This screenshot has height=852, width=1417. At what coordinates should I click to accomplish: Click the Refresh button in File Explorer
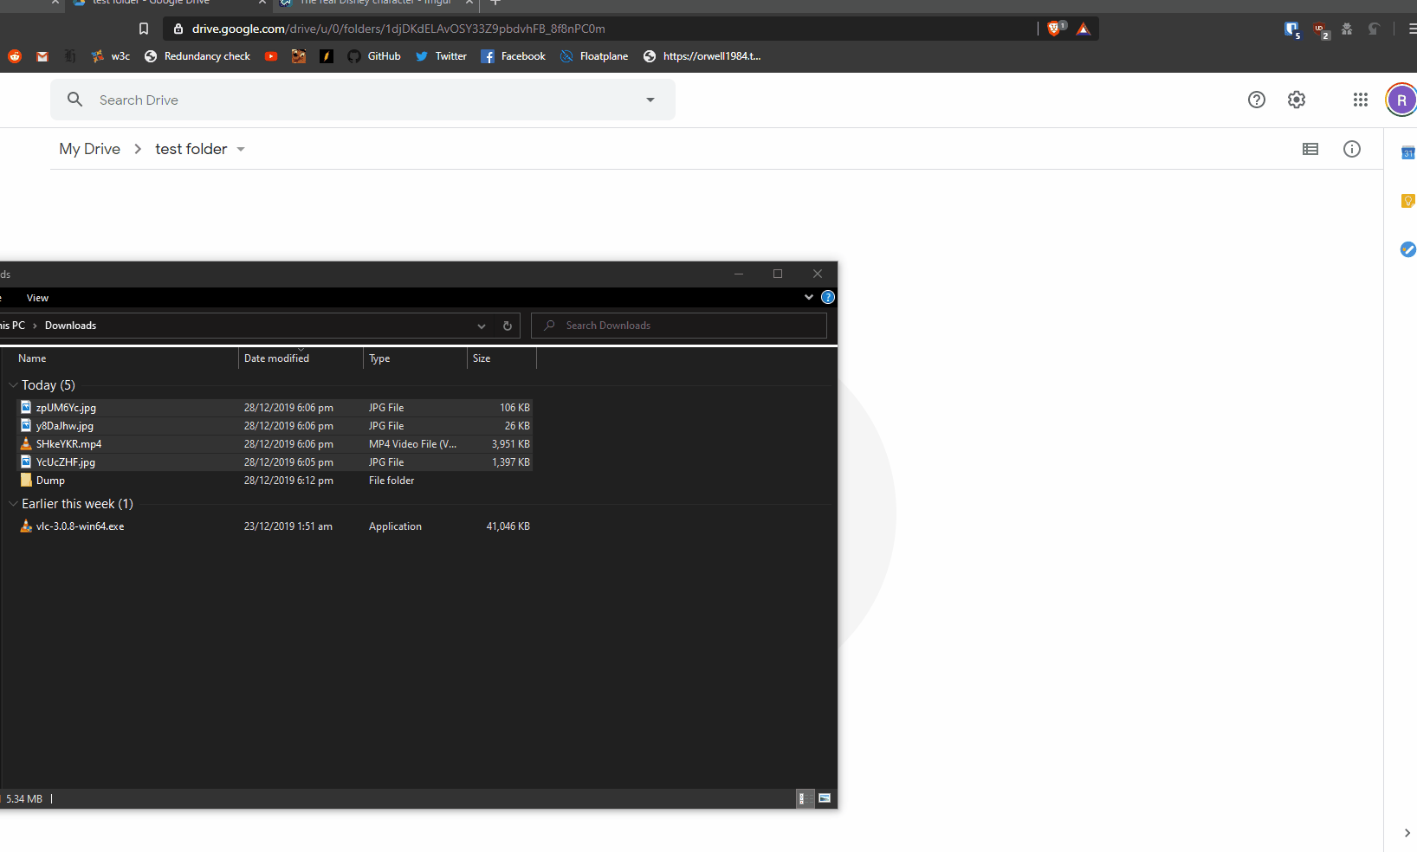tap(508, 326)
